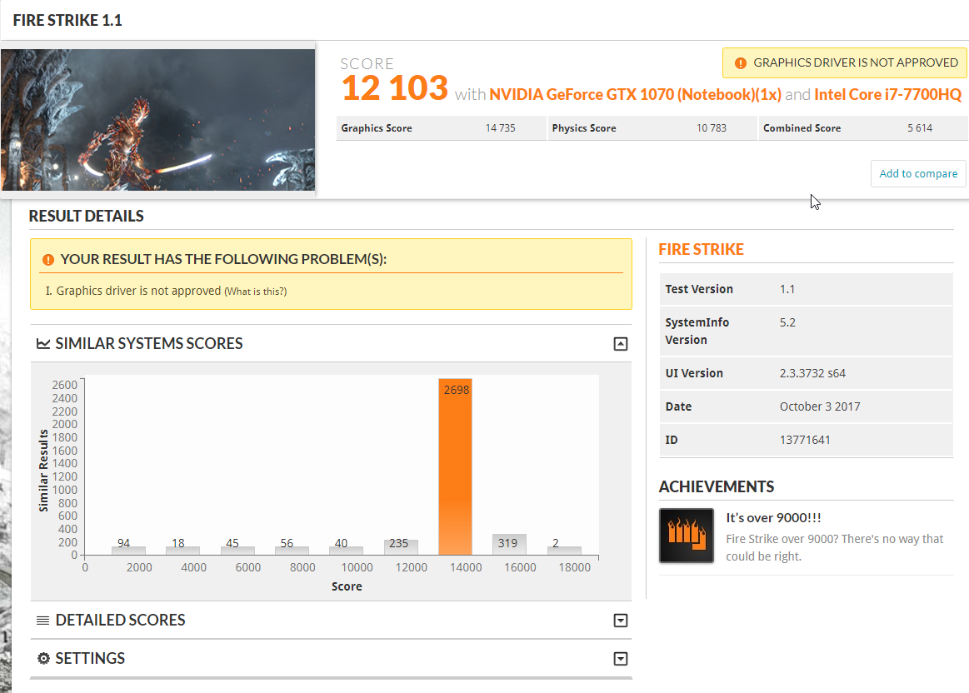This screenshot has width=969, height=693.
Task: Click the SETTINGS heading text
Action: click(x=90, y=658)
